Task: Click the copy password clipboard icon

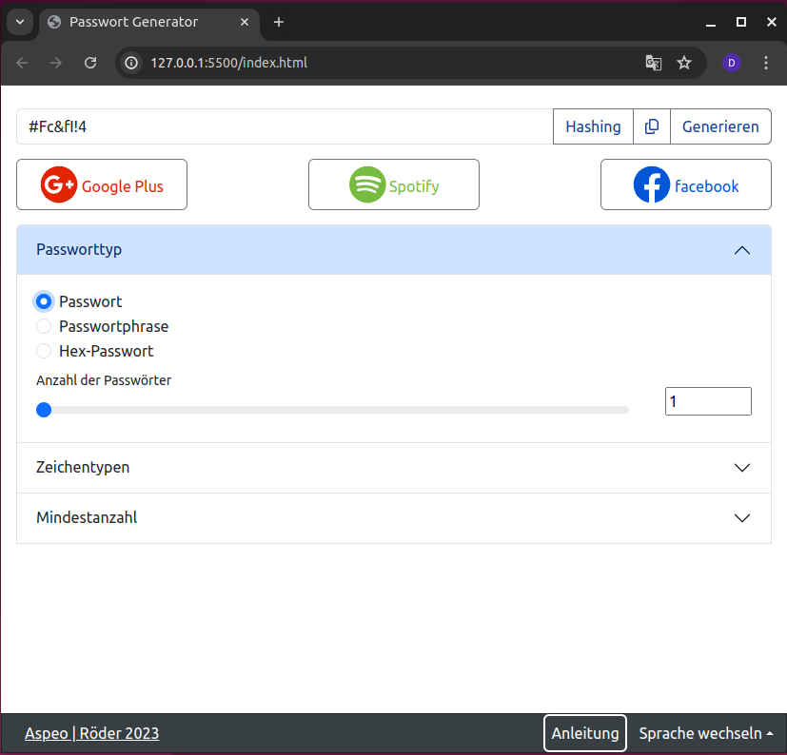Action: click(652, 126)
